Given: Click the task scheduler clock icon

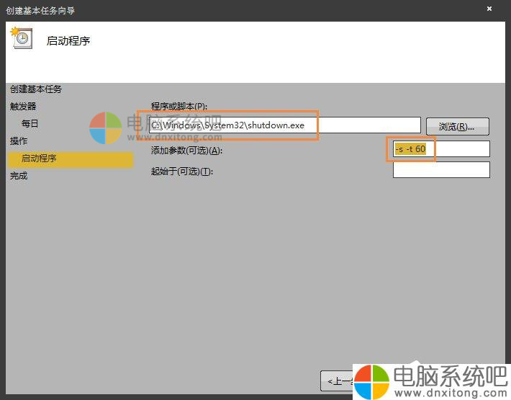Looking at the screenshot, I should [x=21, y=38].
